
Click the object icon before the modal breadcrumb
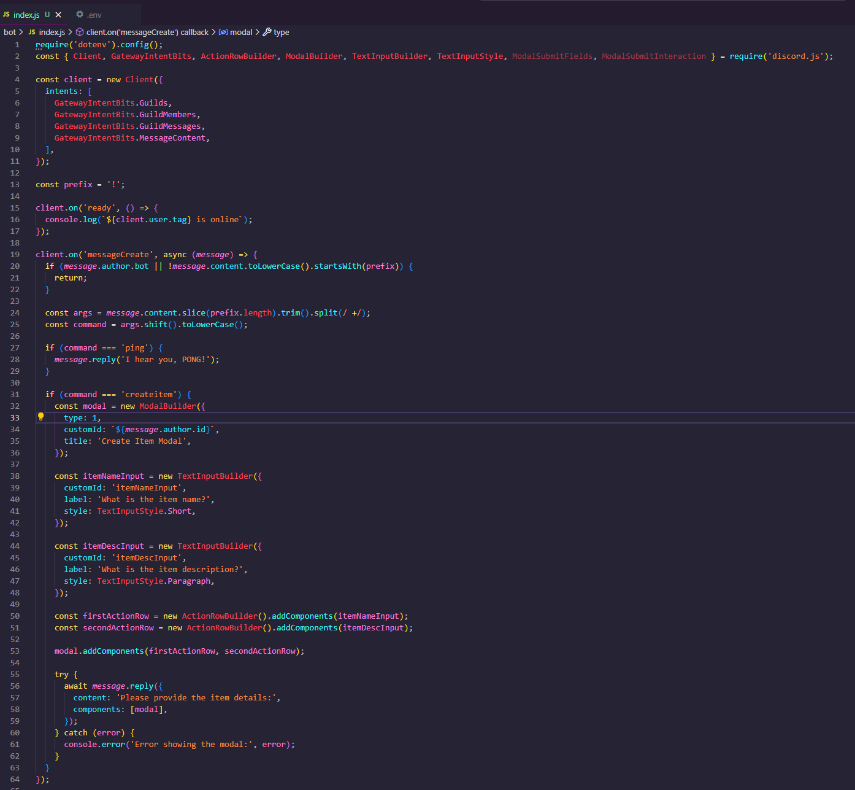click(x=222, y=32)
